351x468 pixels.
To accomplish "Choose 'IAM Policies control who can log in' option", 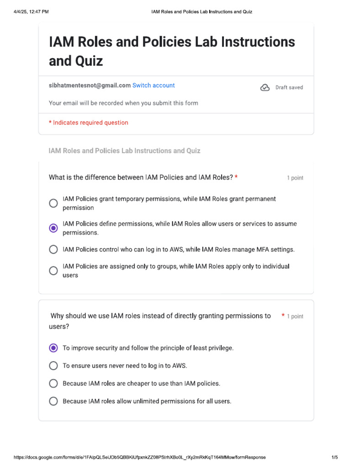I will pyautogui.click(x=53, y=250).
